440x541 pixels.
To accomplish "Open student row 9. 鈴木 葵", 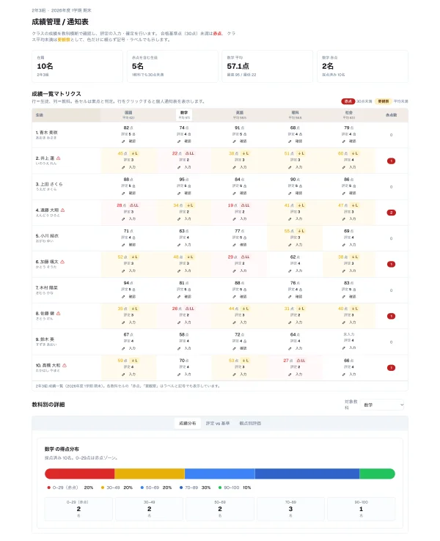I will click(220, 342).
